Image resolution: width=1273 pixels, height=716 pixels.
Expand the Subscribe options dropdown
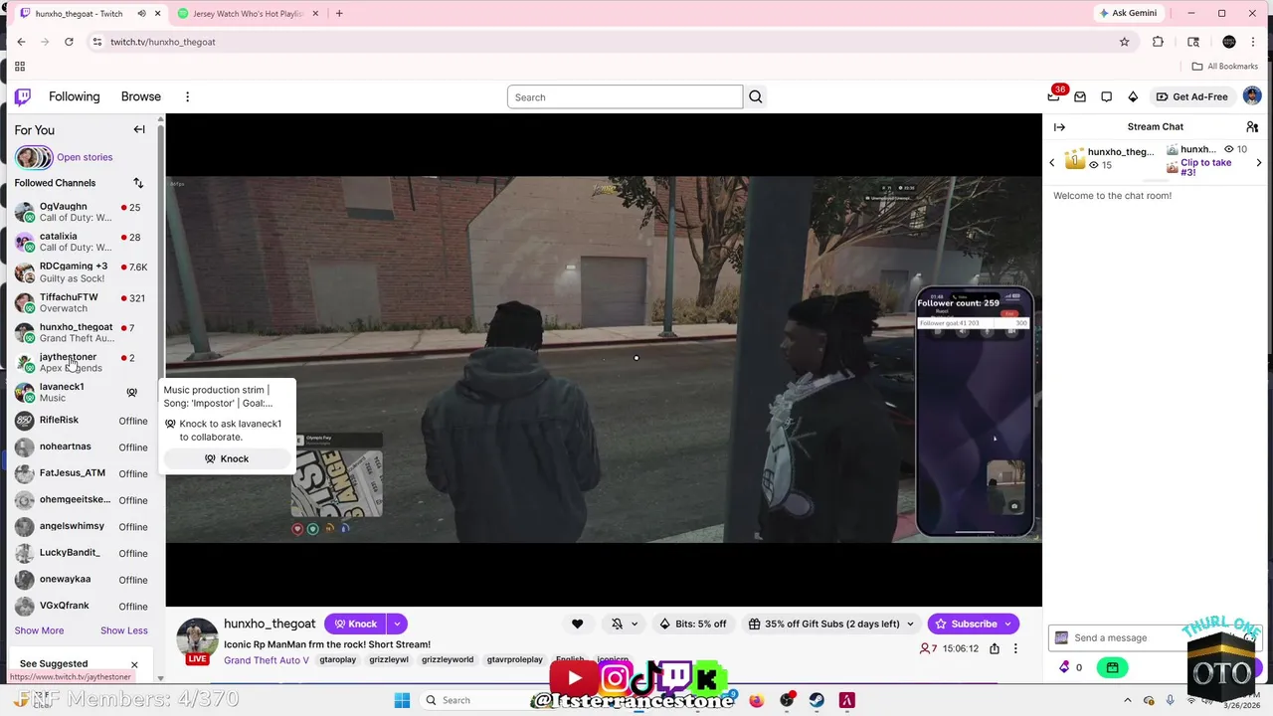(x=1008, y=624)
